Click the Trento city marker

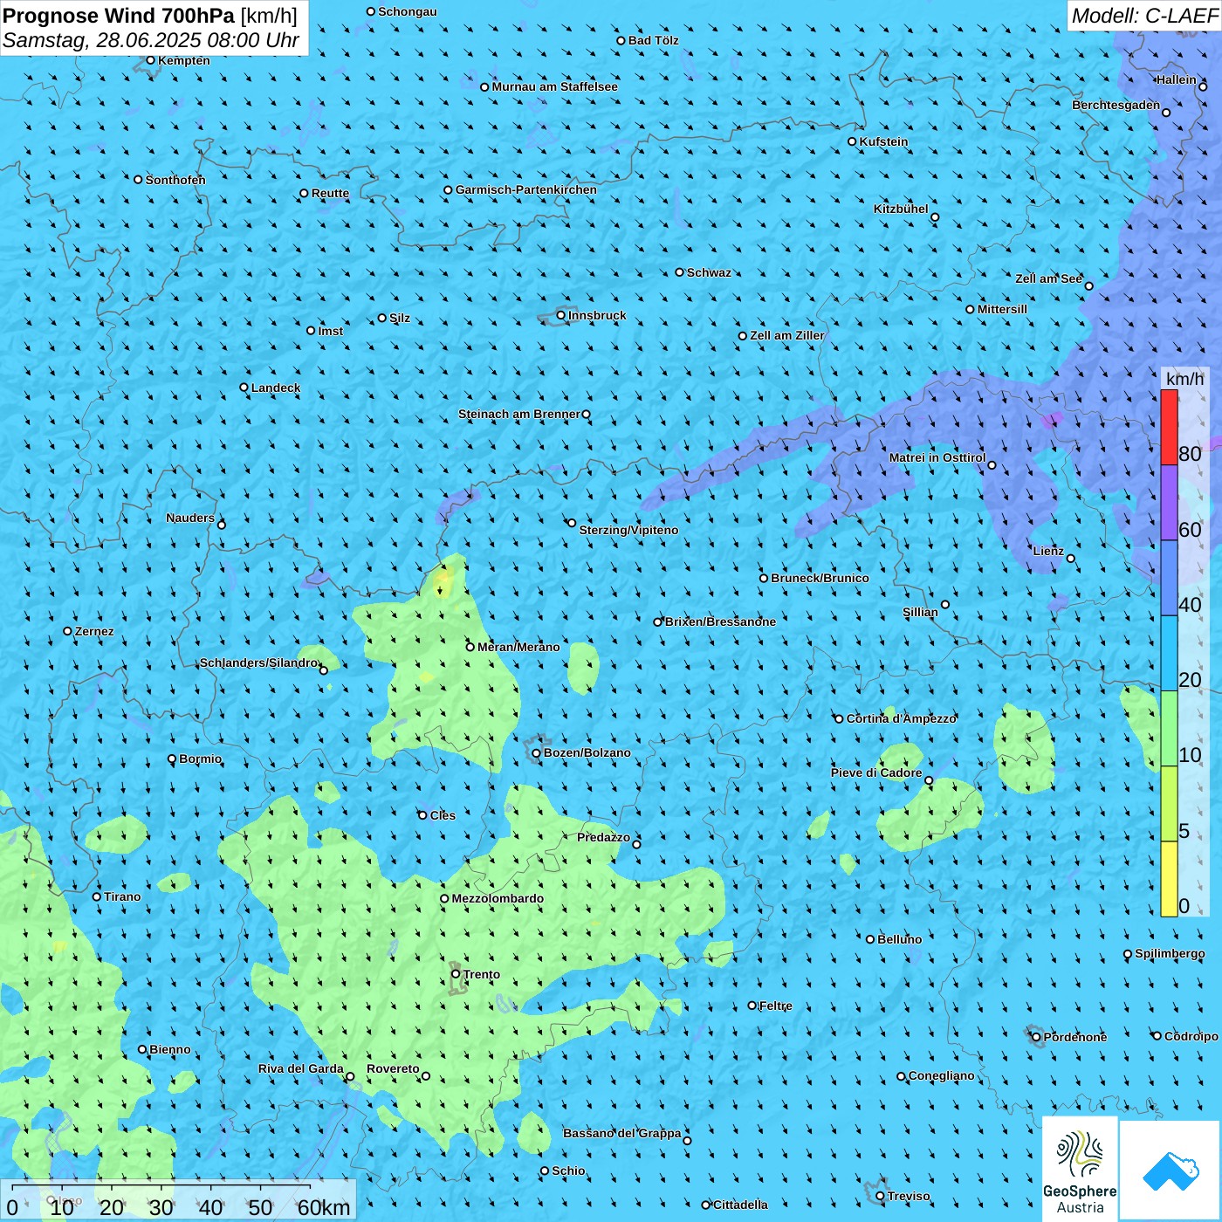456,974
